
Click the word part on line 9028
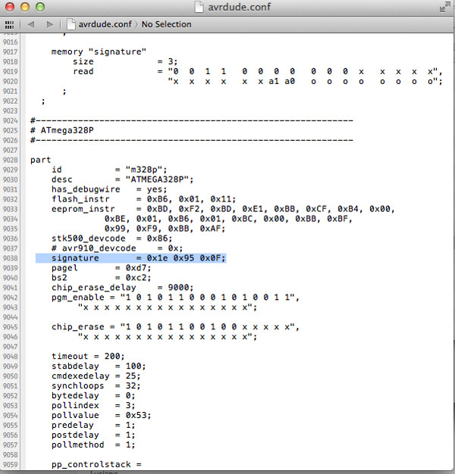(40, 161)
